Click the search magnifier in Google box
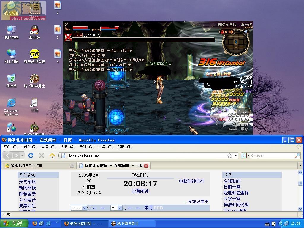The height and width of the screenshot is (228, 304). [297, 156]
